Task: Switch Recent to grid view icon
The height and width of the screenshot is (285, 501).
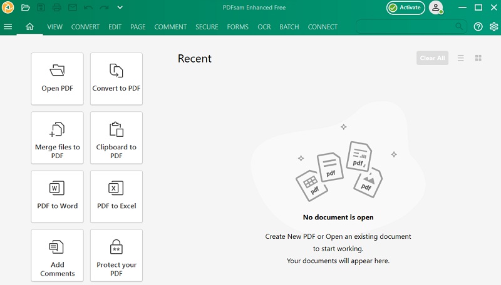Action: [x=478, y=58]
